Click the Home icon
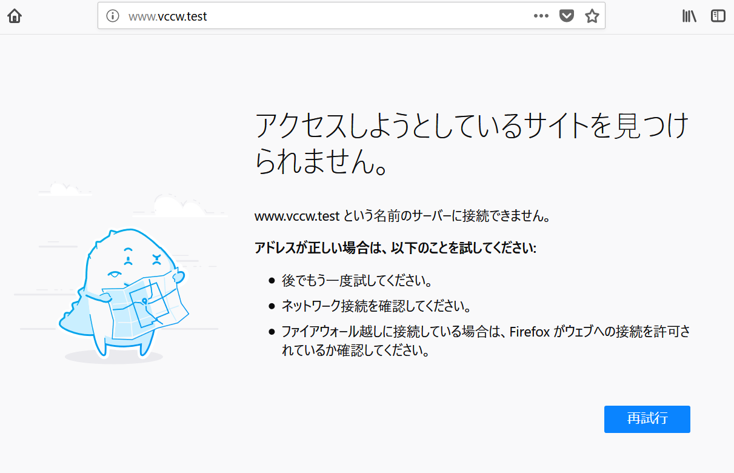The width and height of the screenshot is (734, 473). tap(14, 16)
